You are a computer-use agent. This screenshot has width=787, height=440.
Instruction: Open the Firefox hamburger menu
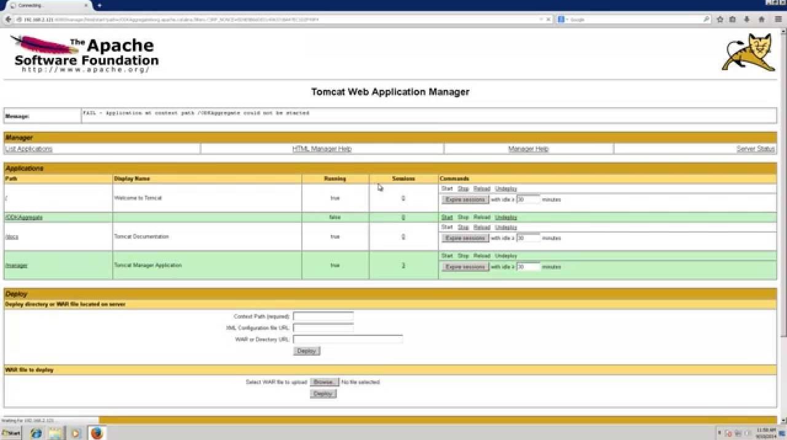click(778, 20)
